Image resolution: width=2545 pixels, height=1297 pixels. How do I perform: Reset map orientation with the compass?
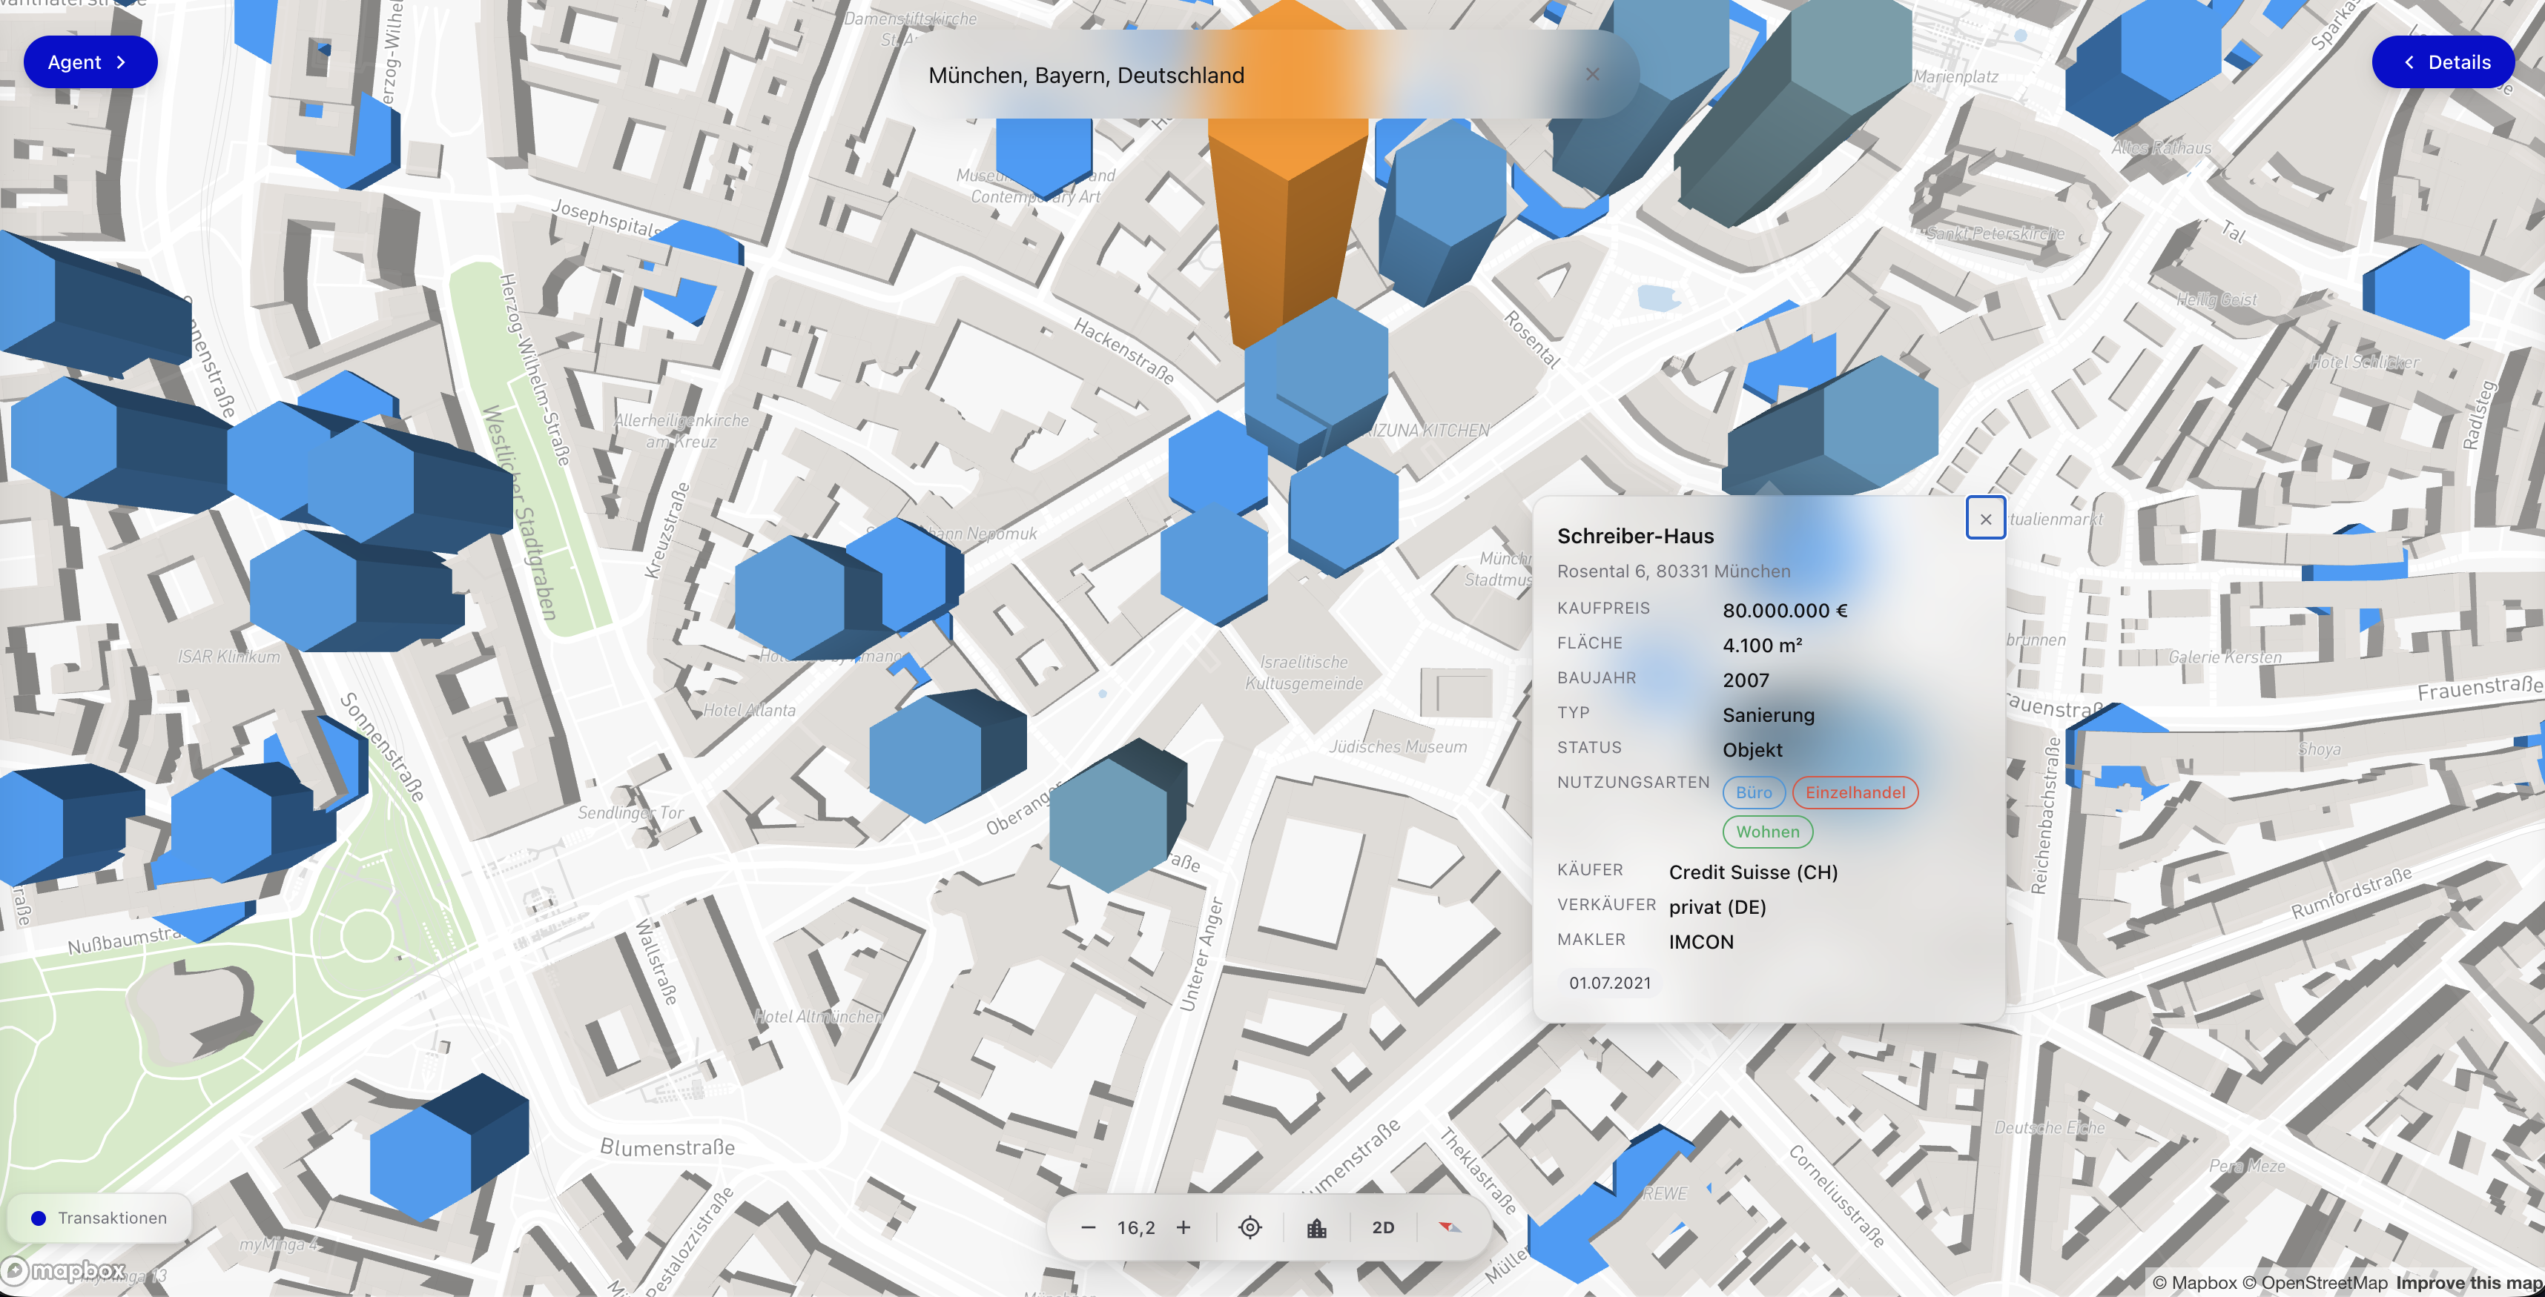pos(1449,1227)
